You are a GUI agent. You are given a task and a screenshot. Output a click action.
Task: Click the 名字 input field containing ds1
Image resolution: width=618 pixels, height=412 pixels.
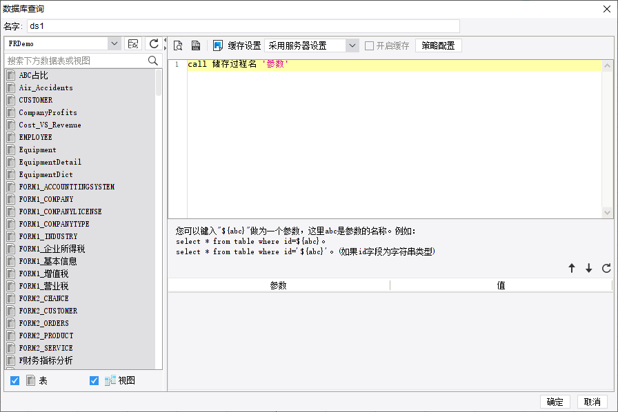(x=243, y=26)
